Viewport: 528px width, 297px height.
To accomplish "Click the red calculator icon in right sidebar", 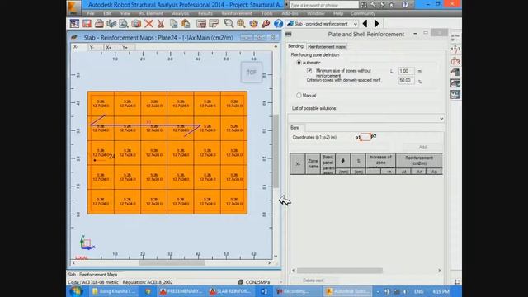I will click(455, 61).
